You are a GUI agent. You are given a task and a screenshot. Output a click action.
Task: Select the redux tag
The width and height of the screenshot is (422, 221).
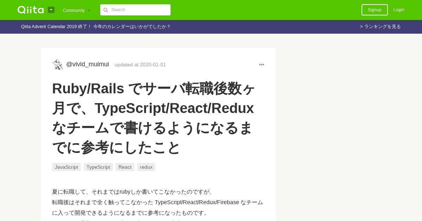click(x=146, y=167)
